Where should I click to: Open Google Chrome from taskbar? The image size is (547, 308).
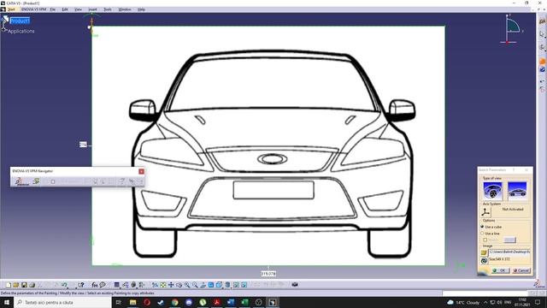pos(174,302)
